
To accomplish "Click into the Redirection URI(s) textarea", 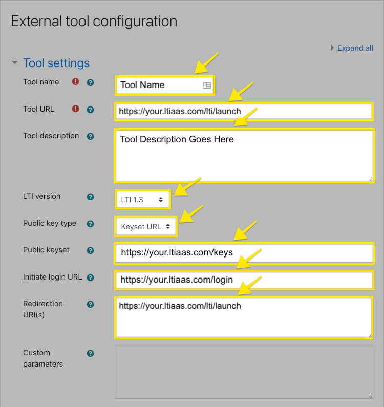I will [244, 318].
